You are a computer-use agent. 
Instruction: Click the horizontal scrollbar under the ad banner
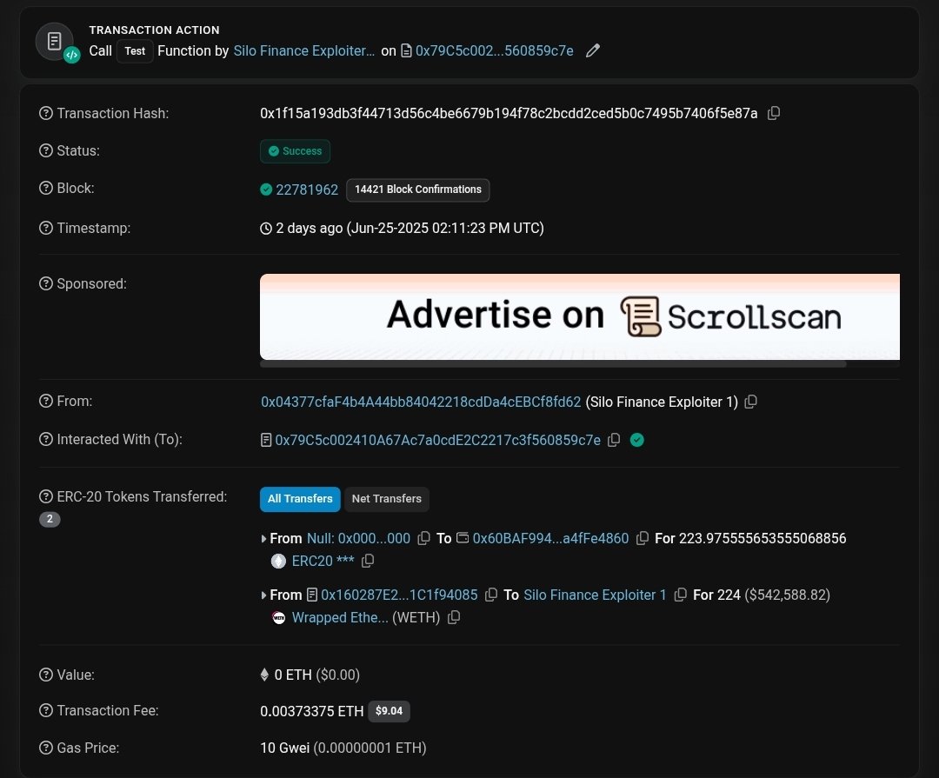[553, 364]
